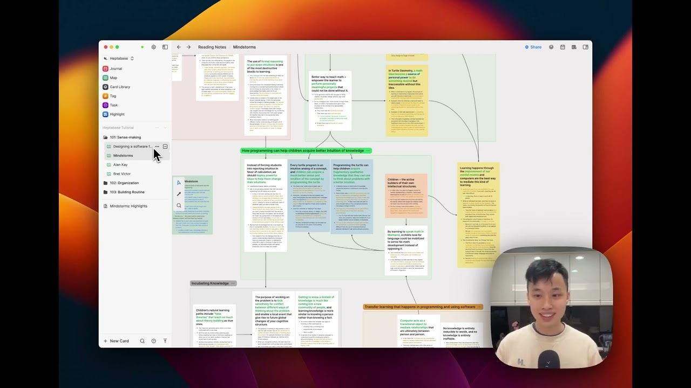The width and height of the screenshot is (691, 388).
Task: Open the Tag section
Action: (113, 96)
